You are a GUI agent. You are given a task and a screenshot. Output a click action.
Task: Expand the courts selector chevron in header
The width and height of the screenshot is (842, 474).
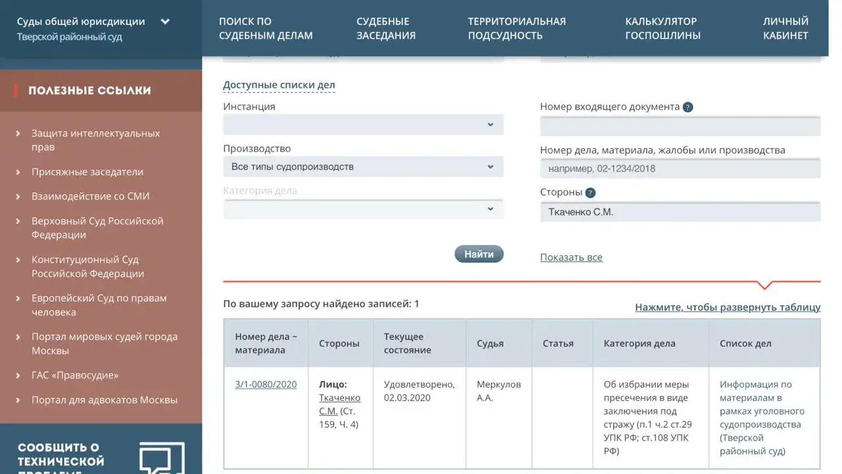point(165,22)
